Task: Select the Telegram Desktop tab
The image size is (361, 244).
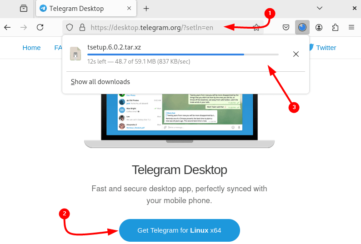Action: [86, 8]
